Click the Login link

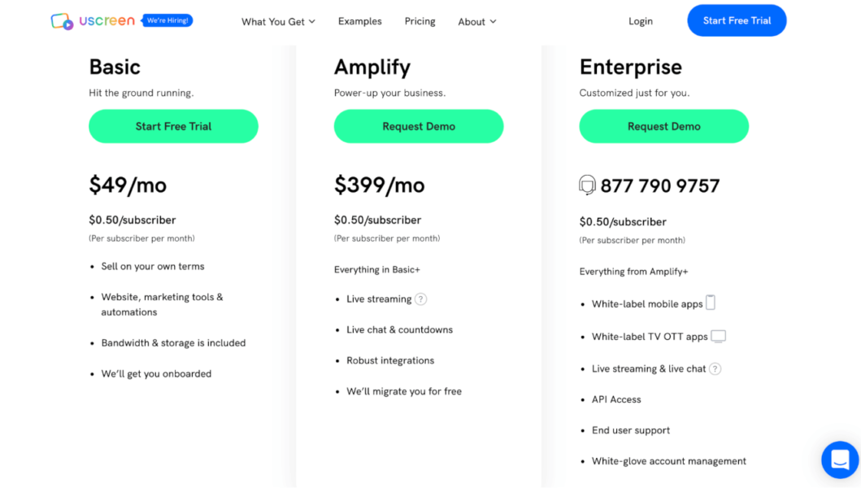pos(640,21)
